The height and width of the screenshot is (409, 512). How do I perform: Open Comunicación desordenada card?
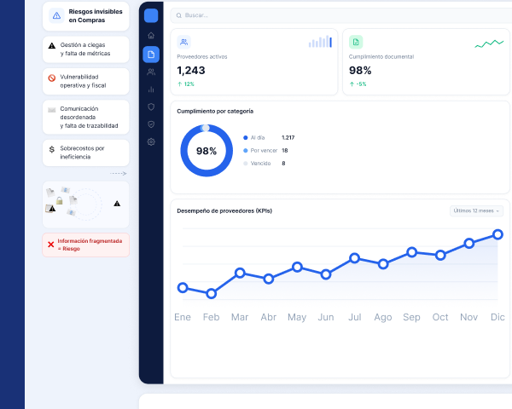click(x=86, y=117)
